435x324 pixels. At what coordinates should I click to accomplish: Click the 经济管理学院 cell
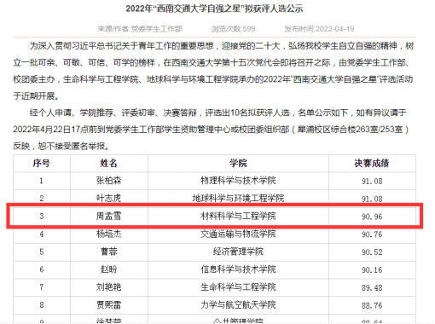(x=238, y=252)
